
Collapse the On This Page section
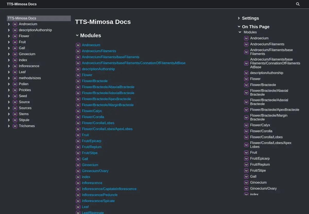click(239, 27)
